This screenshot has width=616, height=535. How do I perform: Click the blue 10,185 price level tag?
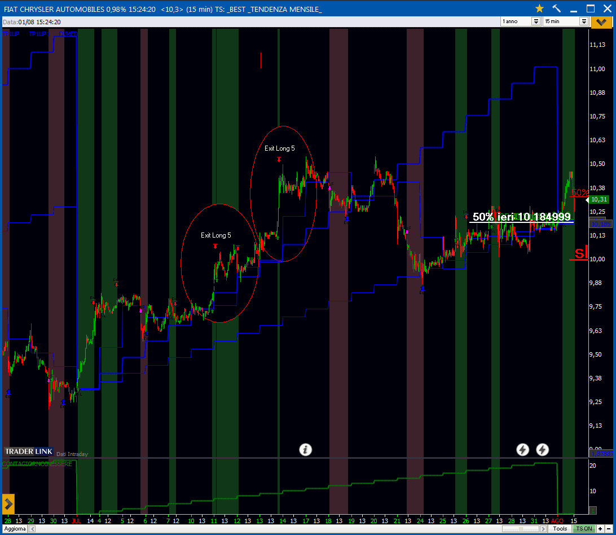coord(601,224)
